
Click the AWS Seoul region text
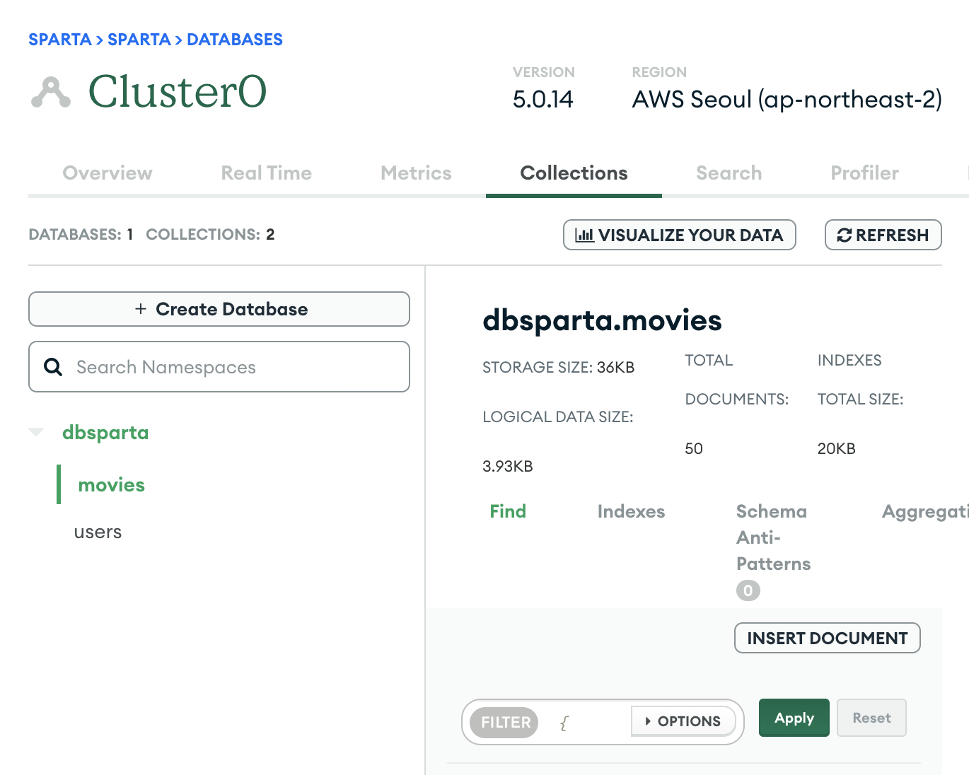tap(787, 99)
